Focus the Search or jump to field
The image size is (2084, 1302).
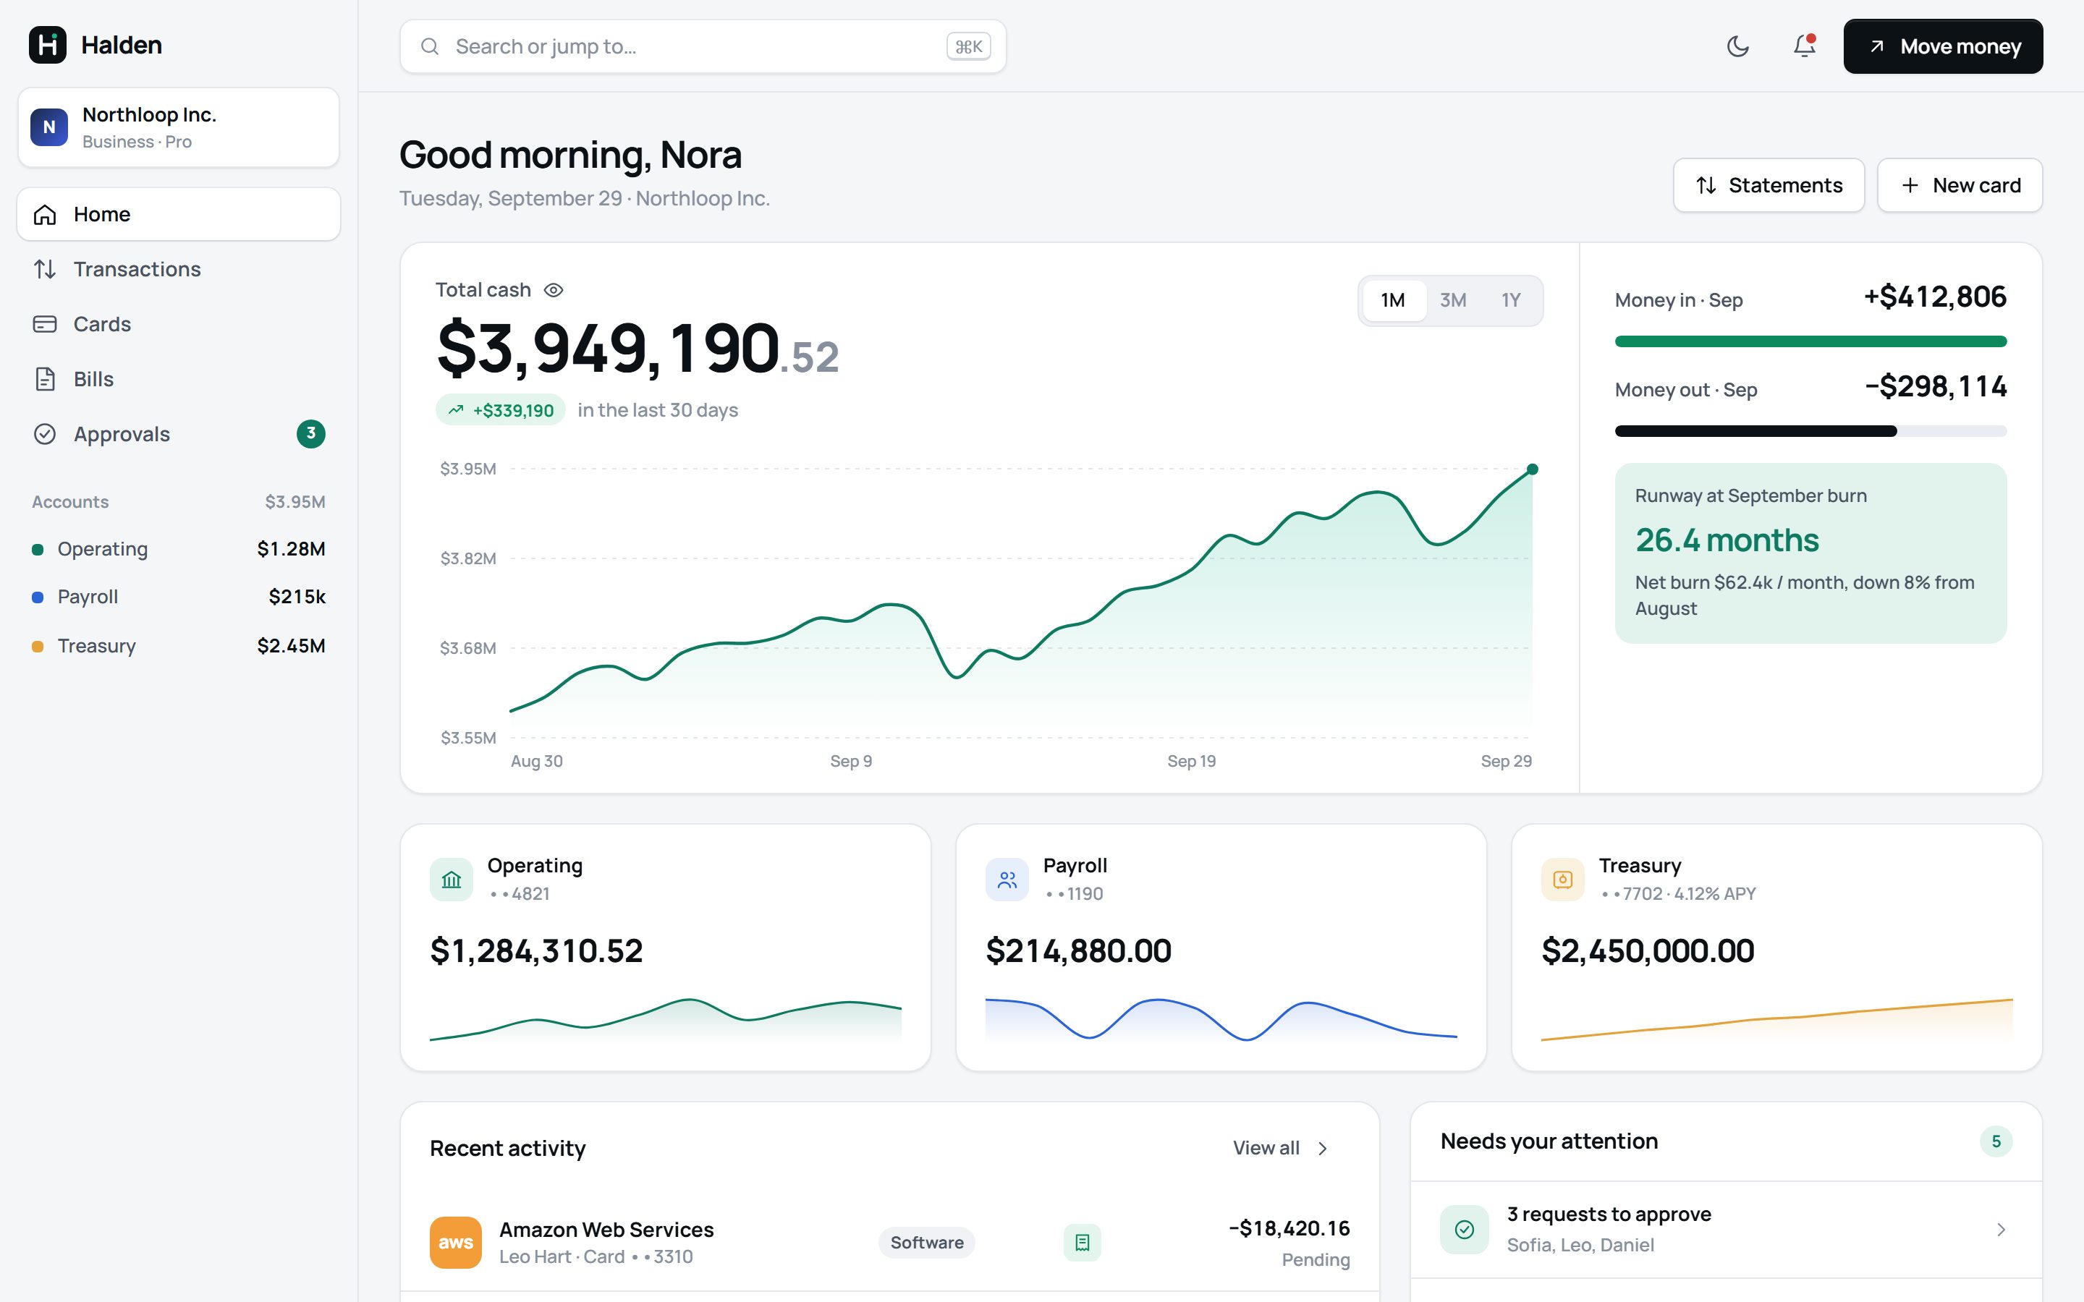pyautogui.click(x=703, y=46)
